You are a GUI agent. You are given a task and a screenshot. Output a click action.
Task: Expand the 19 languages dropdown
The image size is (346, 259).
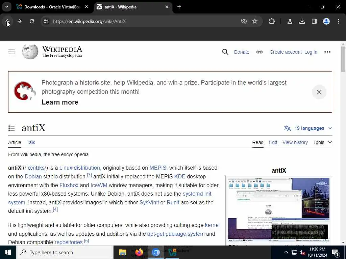click(308, 128)
